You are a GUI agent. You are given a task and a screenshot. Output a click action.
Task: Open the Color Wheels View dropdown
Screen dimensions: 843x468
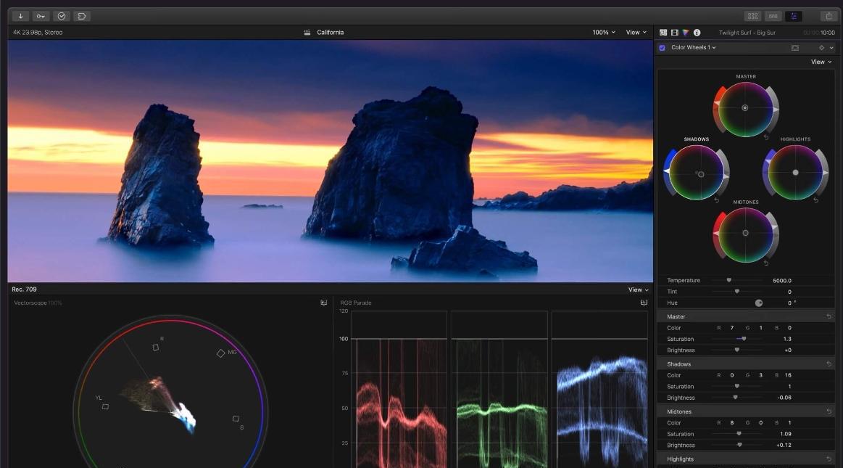821,62
